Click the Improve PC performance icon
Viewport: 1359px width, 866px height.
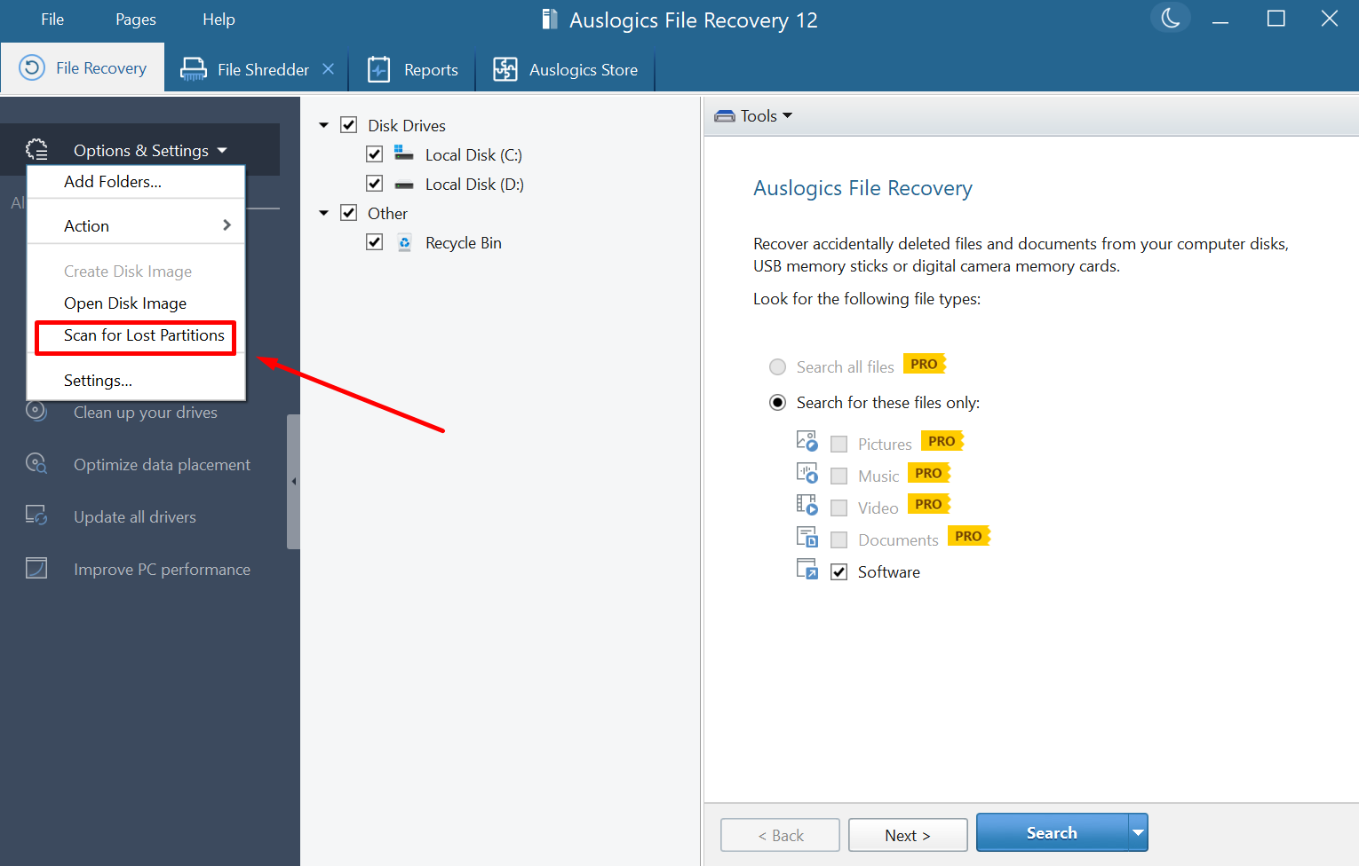coord(36,568)
